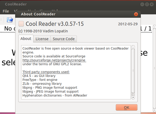The width and height of the screenshot is (156, 114).
Task: Click 'Hyphenation dictionaries - from AlReader' line
Action: pyautogui.click(x=55, y=95)
